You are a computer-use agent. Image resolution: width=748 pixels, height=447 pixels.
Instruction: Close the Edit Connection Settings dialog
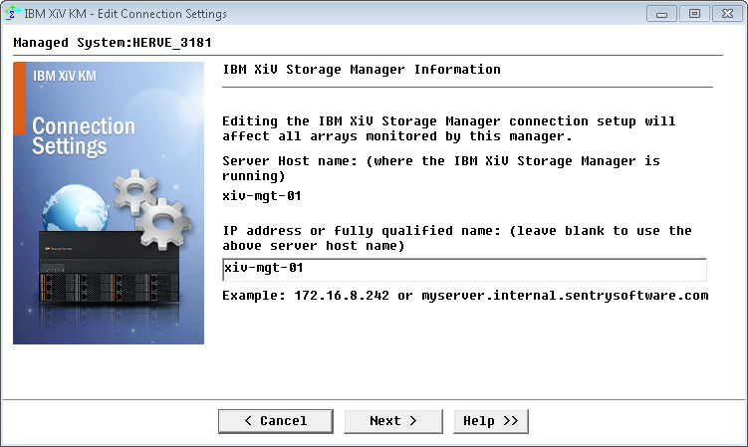(x=726, y=14)
